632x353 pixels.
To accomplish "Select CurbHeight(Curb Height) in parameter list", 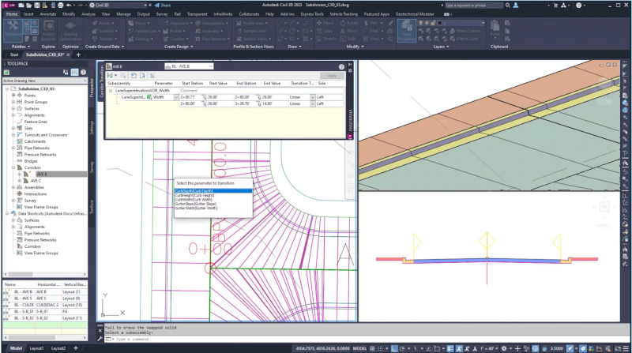I will (194, 195).
